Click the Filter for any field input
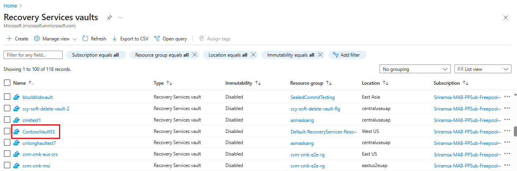Image resolution: width=517 pixels, height=171 pixels. (x=33, y=55)
